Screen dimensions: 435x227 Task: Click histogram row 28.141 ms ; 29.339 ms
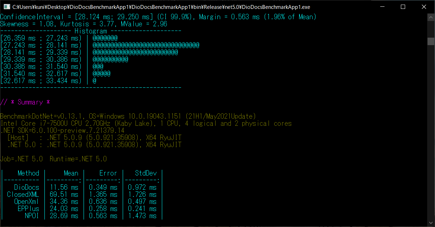tap(89, 52)
